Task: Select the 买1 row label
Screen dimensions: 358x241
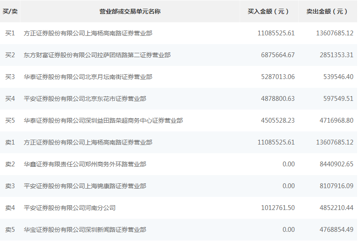Action: coord(10,33)
